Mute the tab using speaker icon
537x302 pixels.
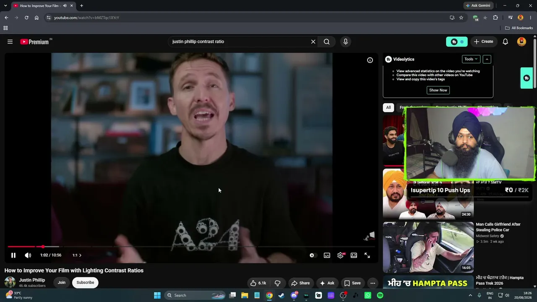click(65, 5)
